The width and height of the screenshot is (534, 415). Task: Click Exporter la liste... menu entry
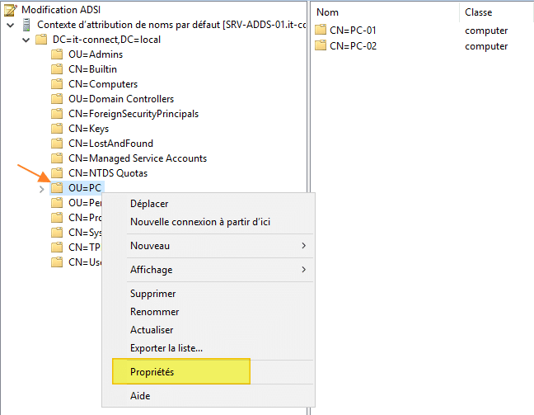pos(166,348)
